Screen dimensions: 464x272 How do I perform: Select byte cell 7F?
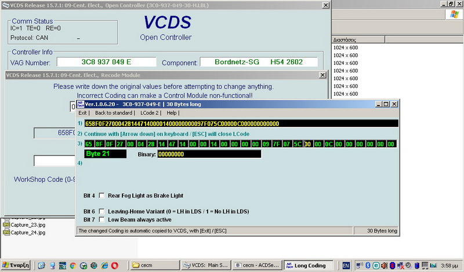click(x=277, y=144)
